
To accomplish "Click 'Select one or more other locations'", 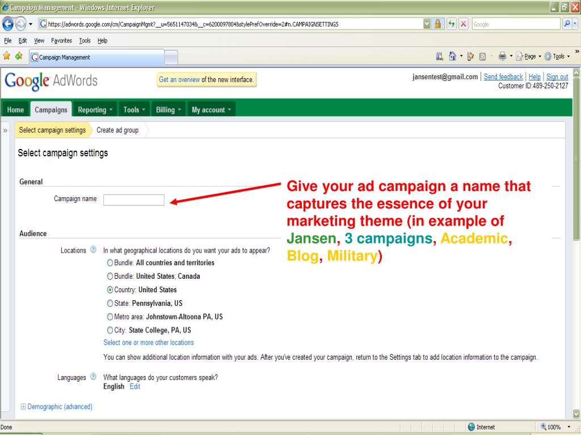I will (x=149, y=343).
